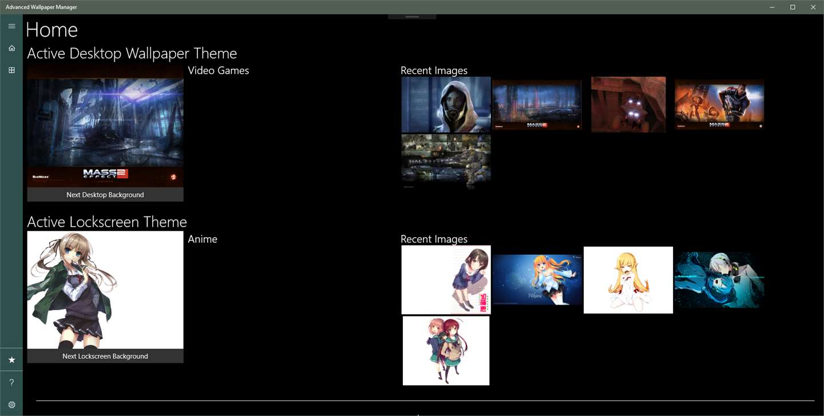Screen dimensions: 824x416
Task: Select the active Mass Effect 2 desktop wallpaper preview
Action: click(105, 126)
